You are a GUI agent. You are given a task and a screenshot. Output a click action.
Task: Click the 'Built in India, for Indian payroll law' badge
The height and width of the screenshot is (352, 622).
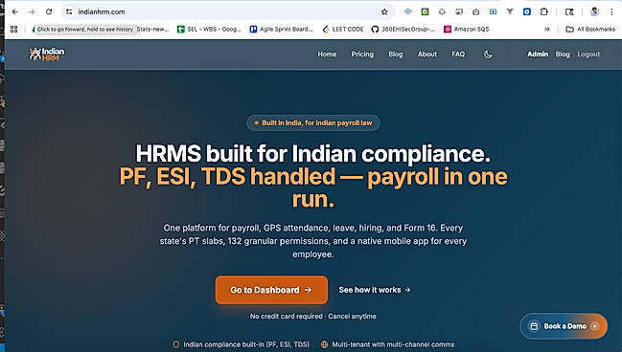click(313, 122)
